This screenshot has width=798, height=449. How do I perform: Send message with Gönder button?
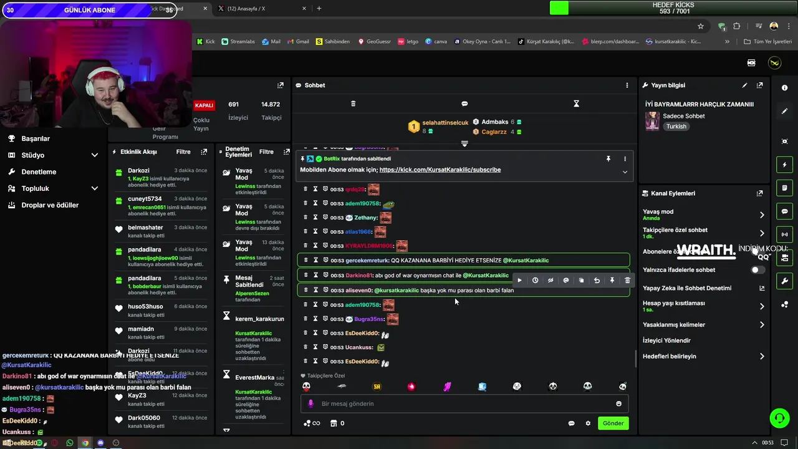613,423
